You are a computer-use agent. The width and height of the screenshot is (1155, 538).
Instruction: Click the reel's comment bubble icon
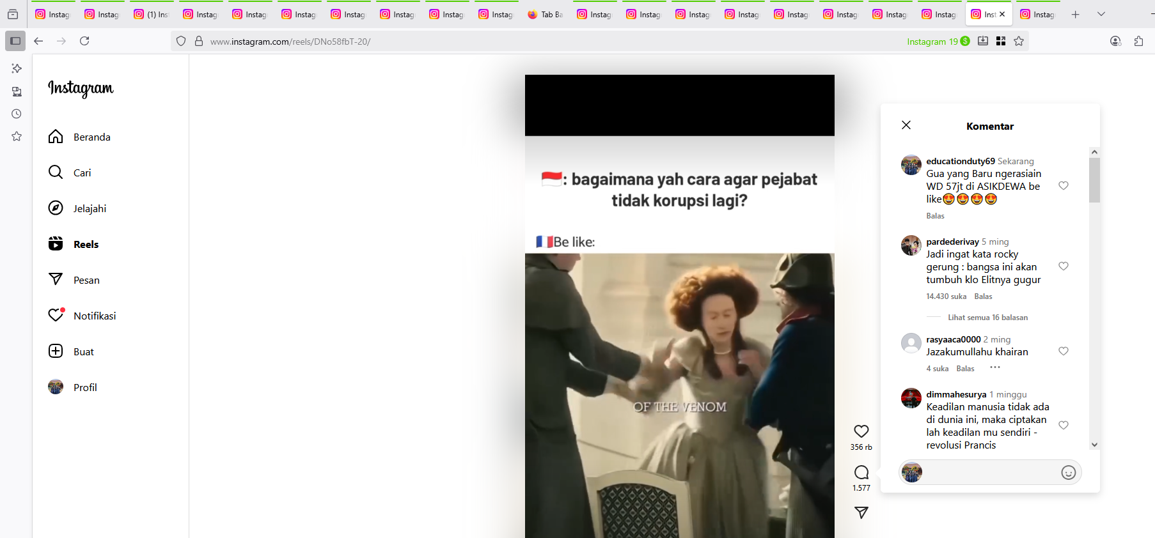(861, 472)
